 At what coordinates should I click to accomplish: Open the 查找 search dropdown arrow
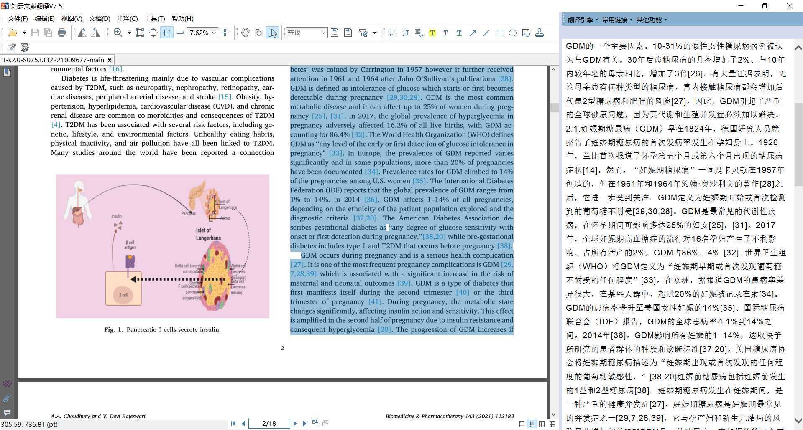[x=324, y=33]
